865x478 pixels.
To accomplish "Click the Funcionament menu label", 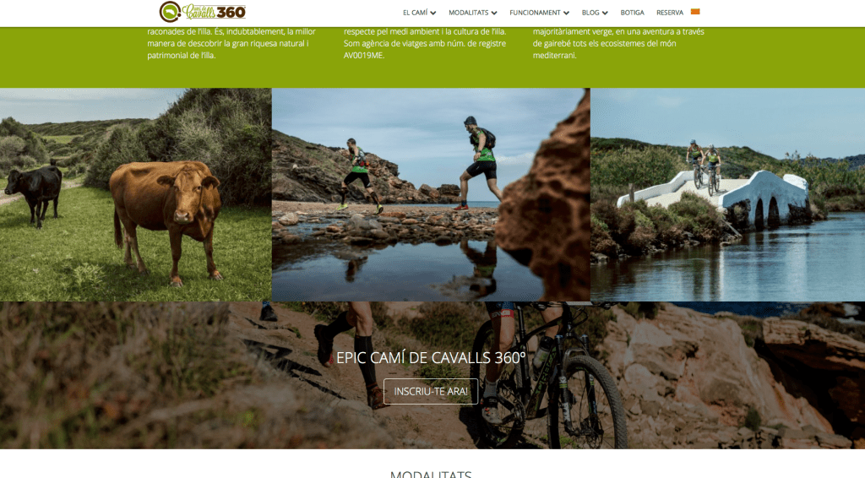I will point(535,13).
